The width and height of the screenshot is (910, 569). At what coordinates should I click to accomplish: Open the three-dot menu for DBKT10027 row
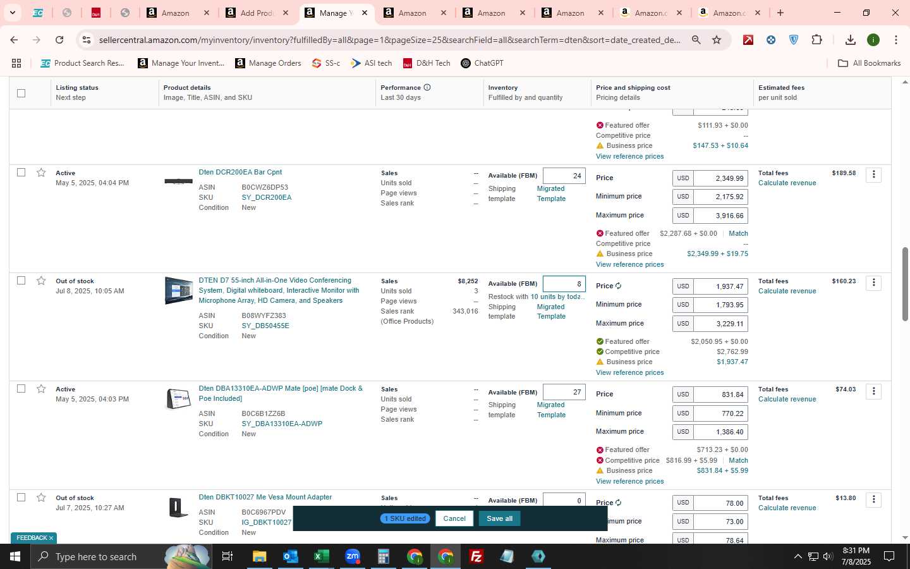[x=874, y=499]
